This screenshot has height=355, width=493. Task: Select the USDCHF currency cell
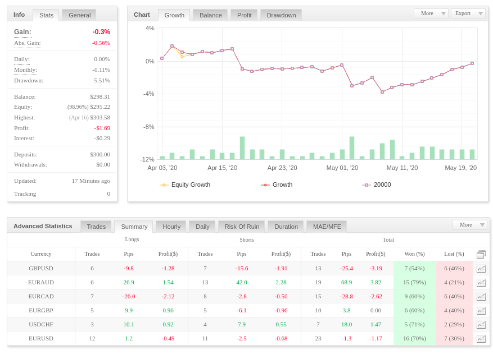(x=41, y=325)
